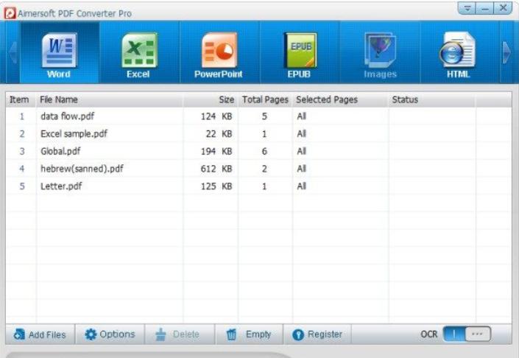Click total pages value 6
The width and height of the screenshot is (519, 358).
coord(264,151)
